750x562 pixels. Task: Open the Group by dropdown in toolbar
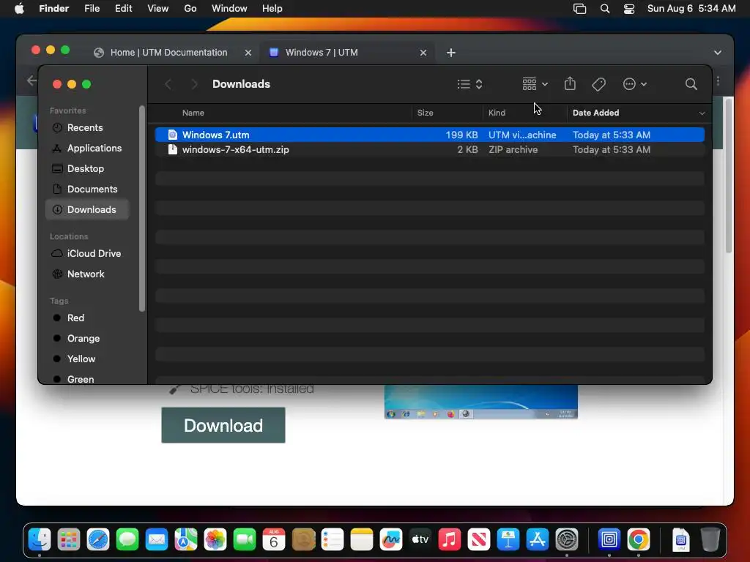535,85
